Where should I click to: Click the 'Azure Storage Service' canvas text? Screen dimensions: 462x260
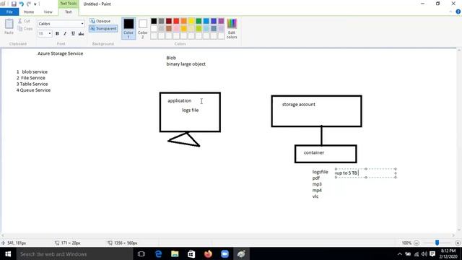pos(61,53)
